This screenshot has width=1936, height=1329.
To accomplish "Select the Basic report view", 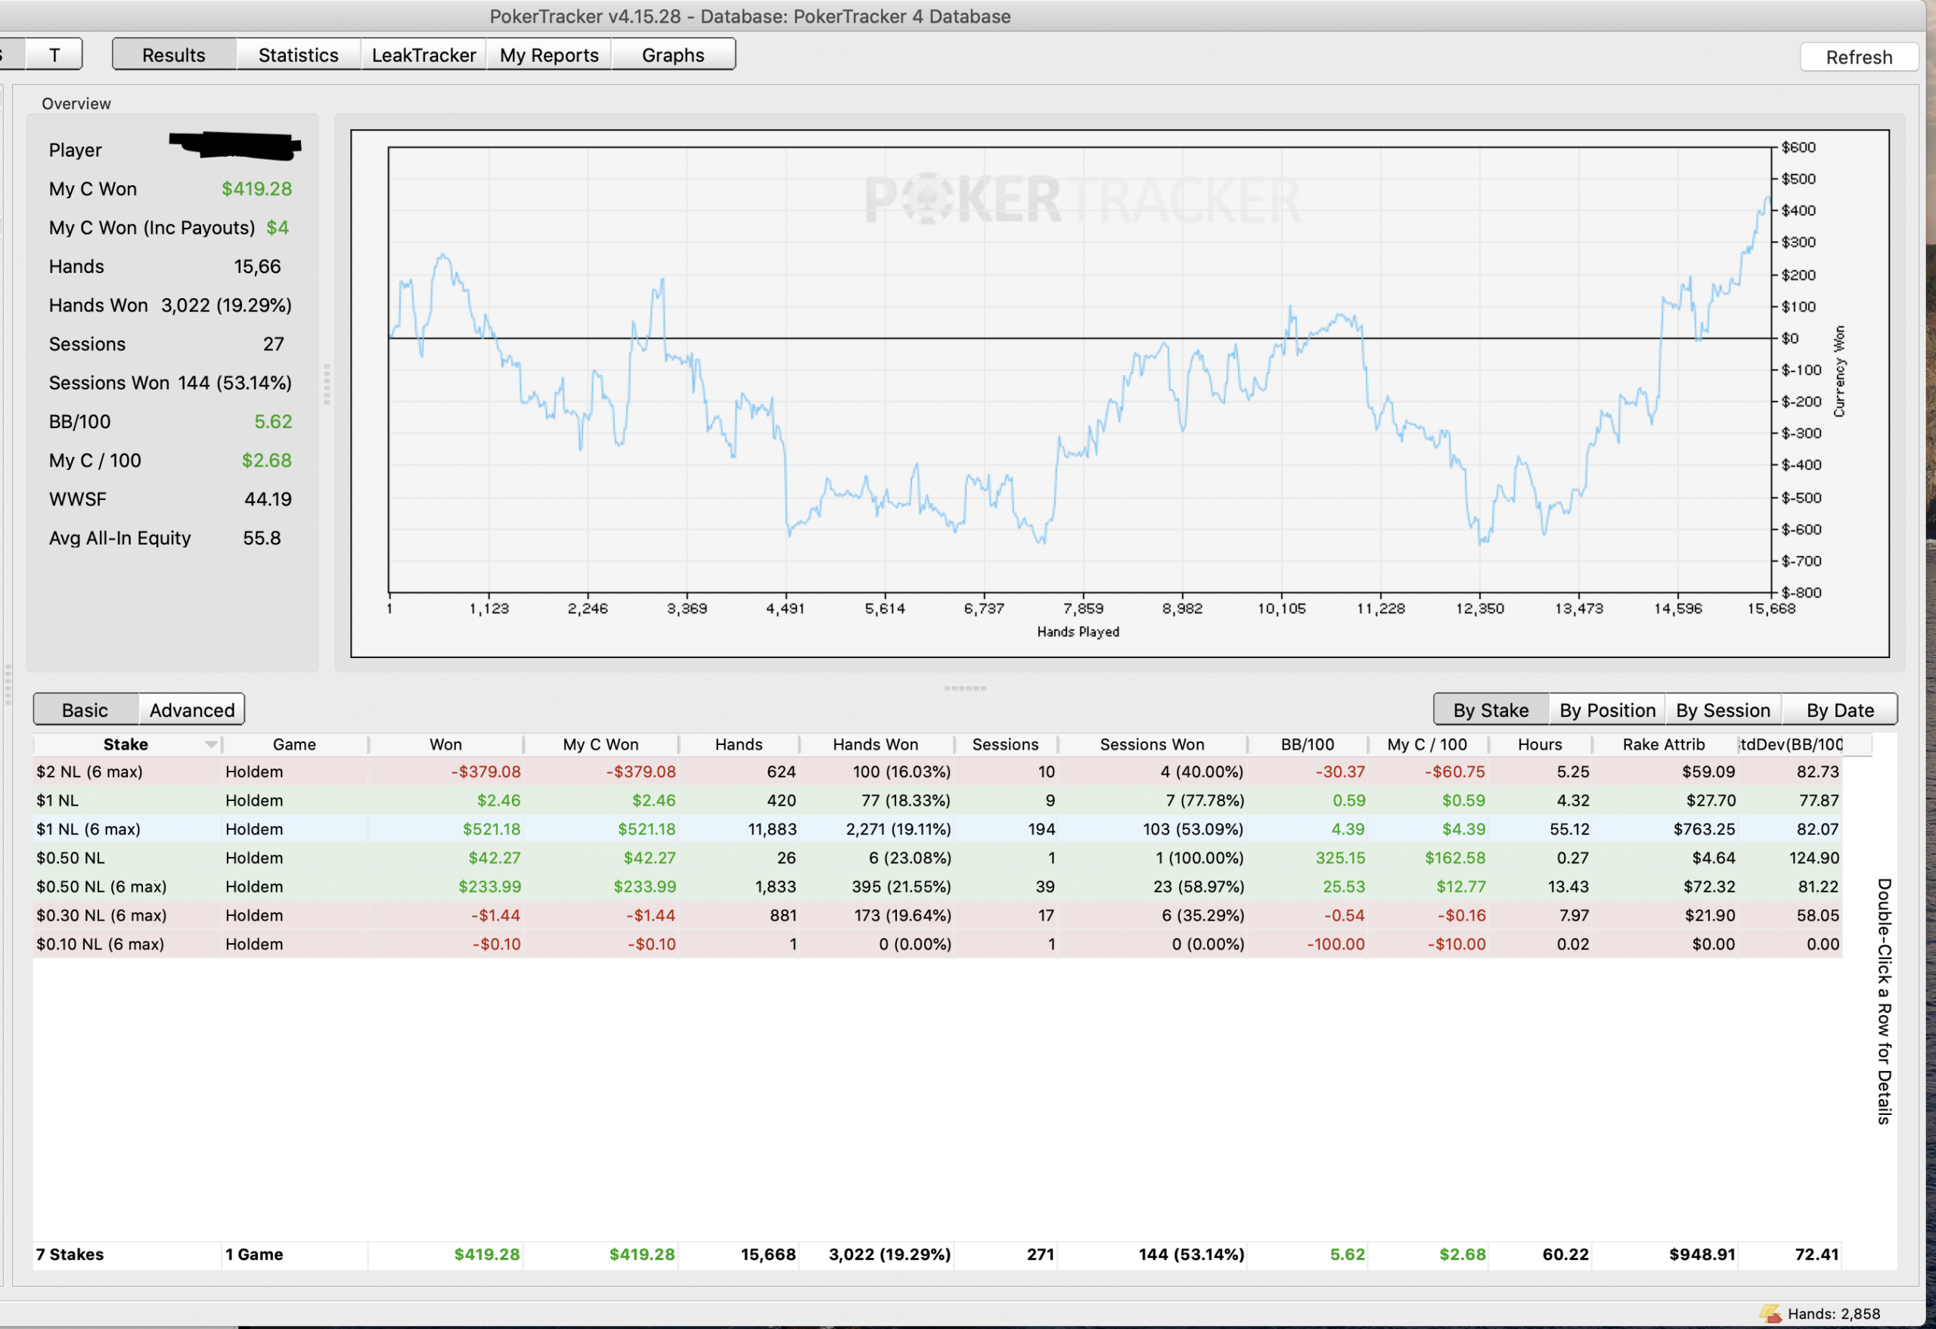I will point(85,710).
